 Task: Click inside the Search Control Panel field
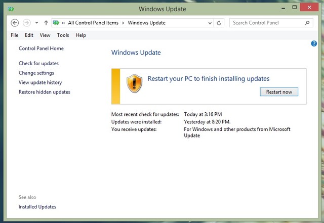click(x=267, y=23)
